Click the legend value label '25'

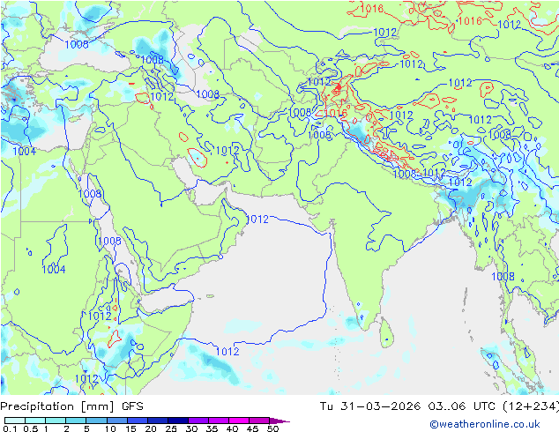coord(171,428)
